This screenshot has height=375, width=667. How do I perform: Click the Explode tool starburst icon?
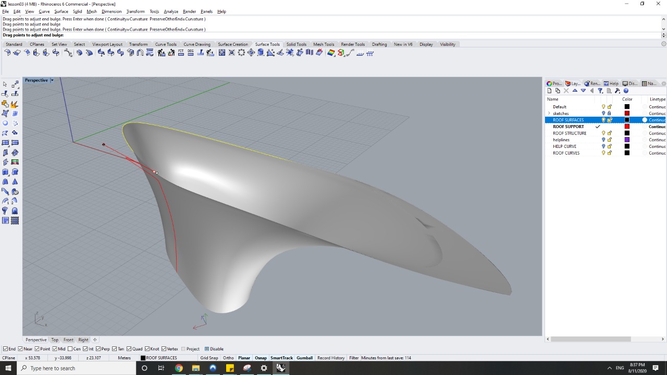tap(15, 104)
